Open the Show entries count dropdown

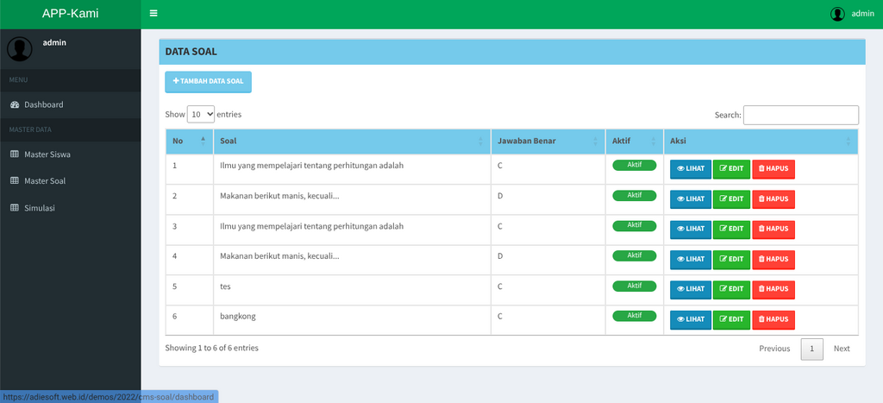(x=201, y=114)
